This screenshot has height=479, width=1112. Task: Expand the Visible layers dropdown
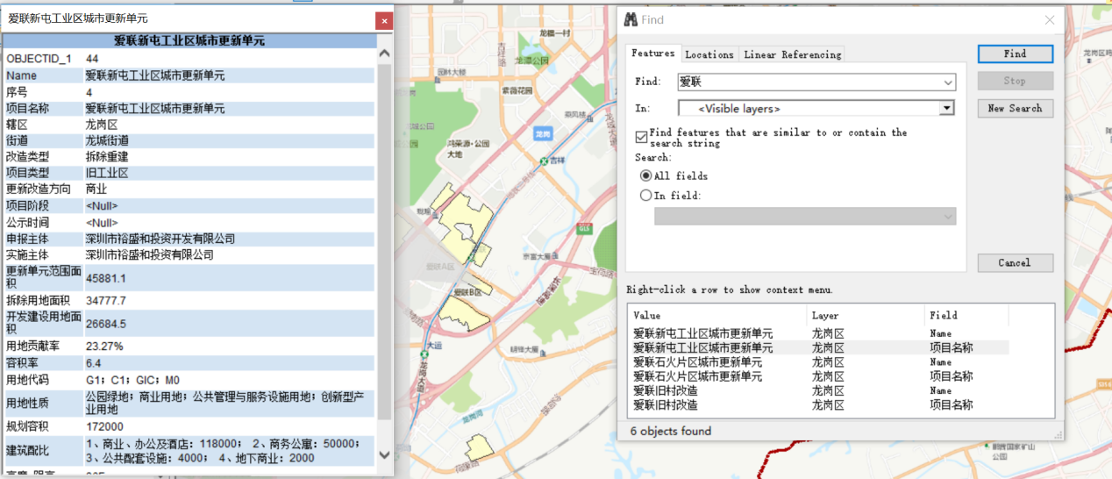click(x=946, y=109)
